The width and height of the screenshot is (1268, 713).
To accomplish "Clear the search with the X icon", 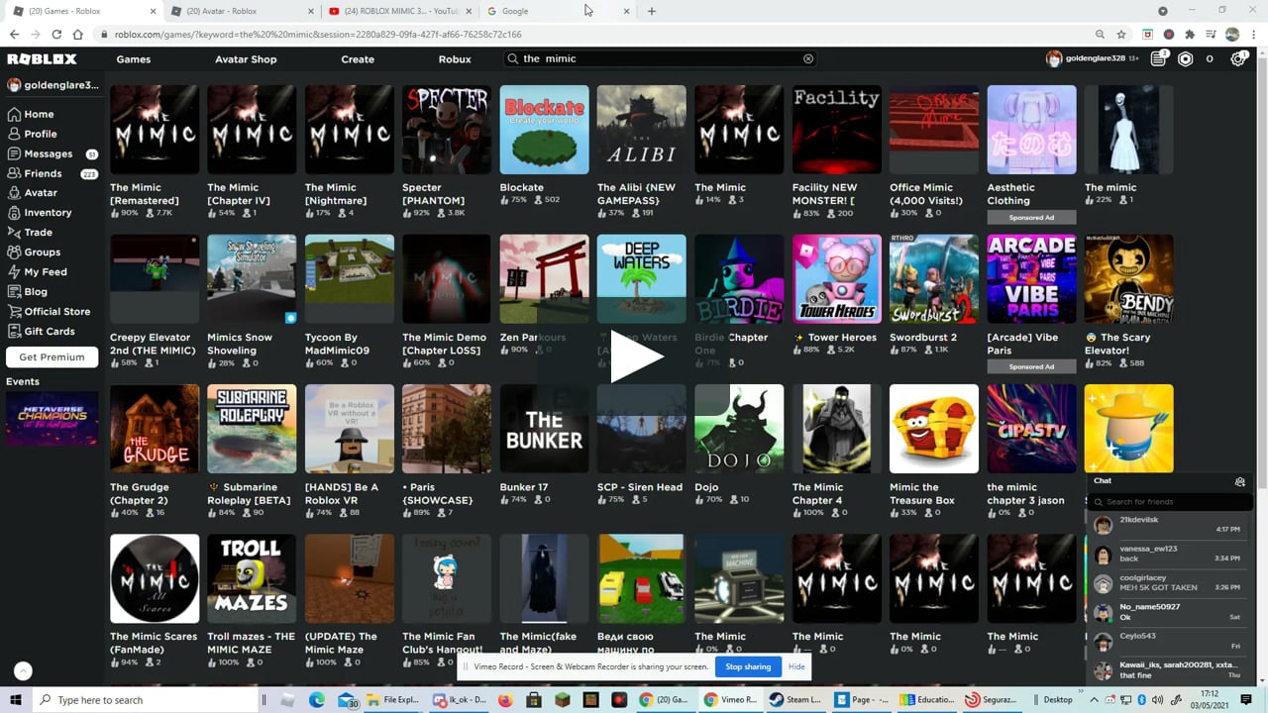I will [x=808, y=58].
